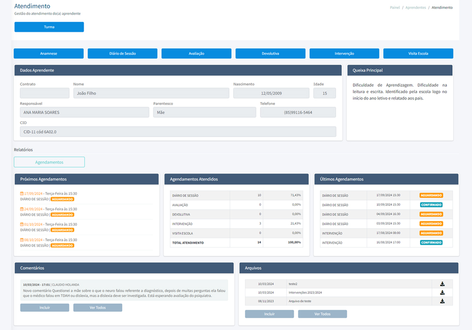The height and width of the screenshot is (330, 472).
Task: View all files with Ver Todos in Arquivos
Action: click(322, 313)
